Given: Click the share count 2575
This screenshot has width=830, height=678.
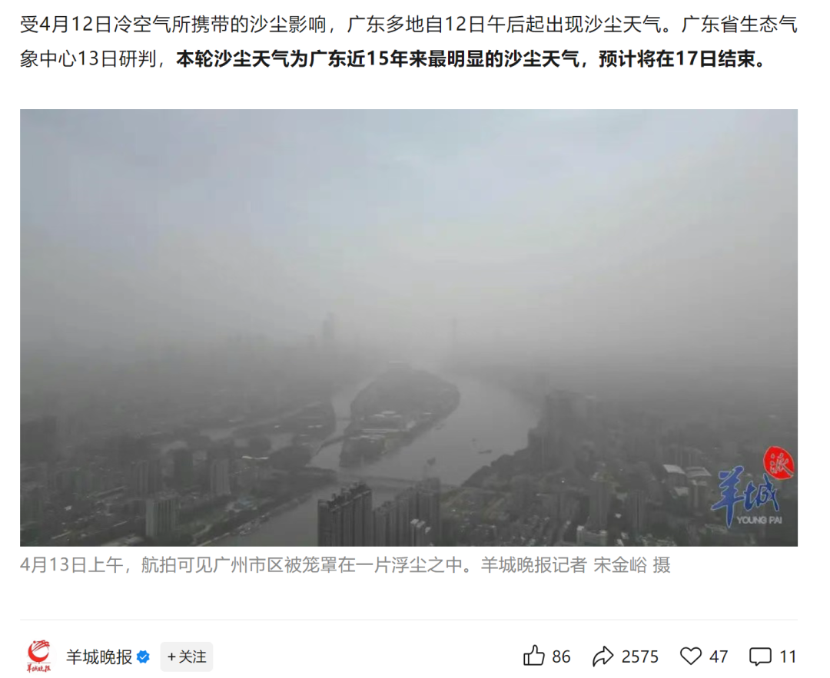Looking at the screenshot, I should click(640, 657).
